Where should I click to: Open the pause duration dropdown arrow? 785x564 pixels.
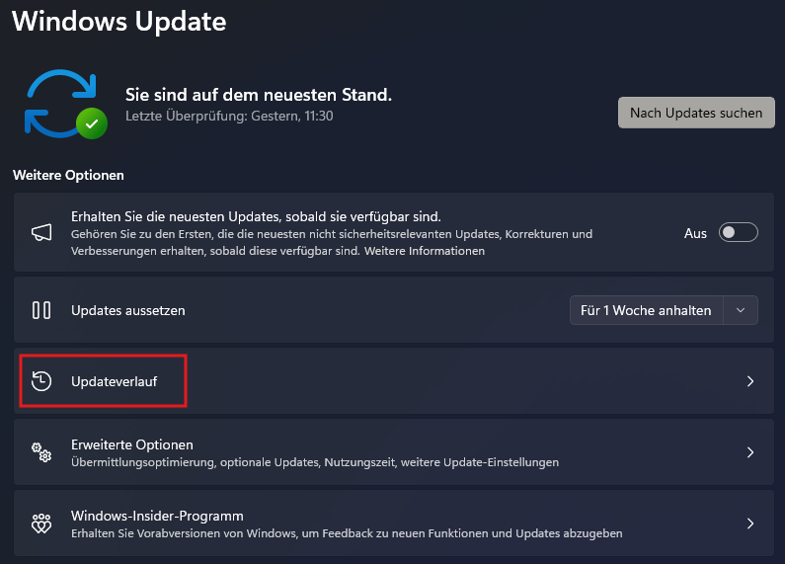(741, 310)
